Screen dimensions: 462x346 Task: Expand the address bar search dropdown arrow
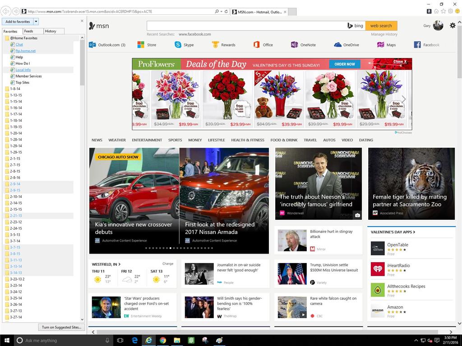click(222, 11)
